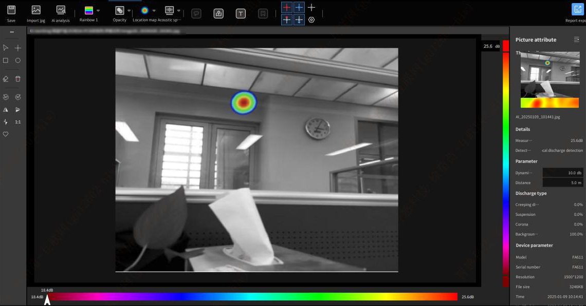Viewport: 586px width, 306px height.
Task: Click the Acoustic spectrum icon
Action: 169,10
